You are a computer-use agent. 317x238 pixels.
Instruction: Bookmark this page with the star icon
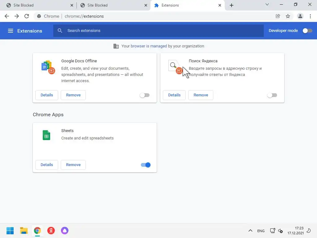click(288, 16)
